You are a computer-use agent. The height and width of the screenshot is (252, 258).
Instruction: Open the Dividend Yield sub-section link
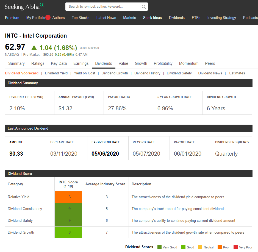point(56,73)
